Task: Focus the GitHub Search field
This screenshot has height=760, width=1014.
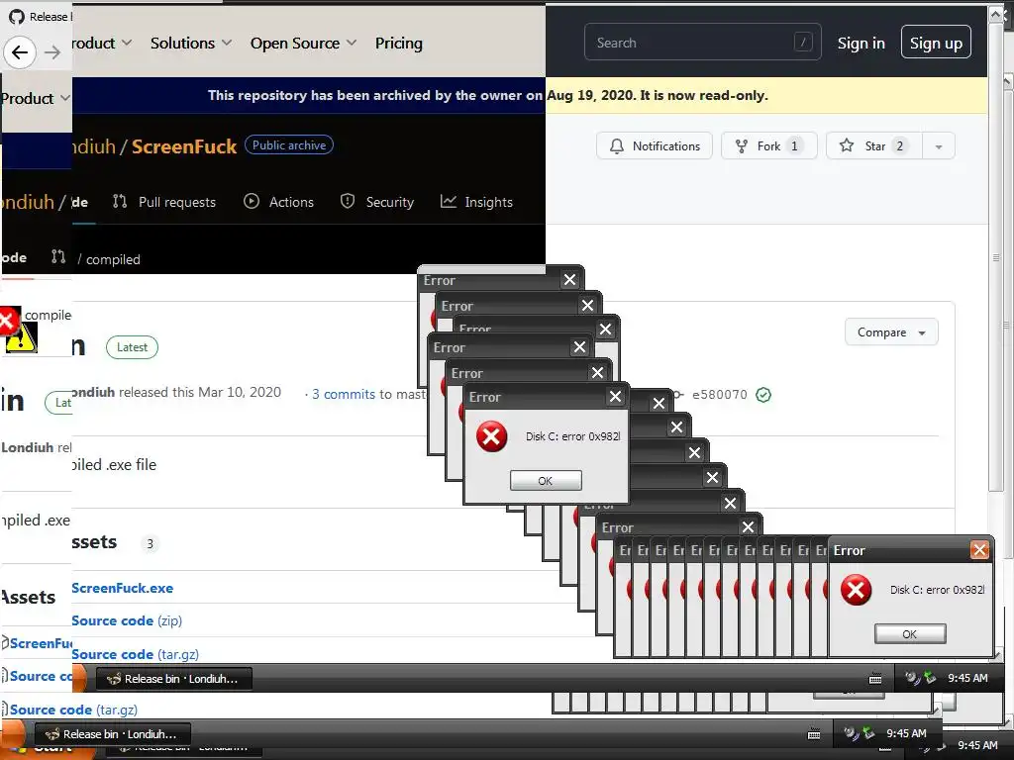Action: (x=702, y=42)
